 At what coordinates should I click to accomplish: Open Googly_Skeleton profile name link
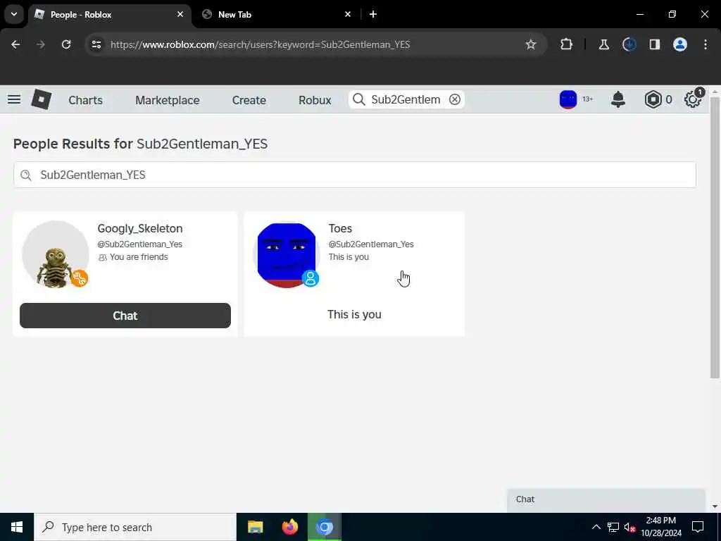pyautogui.click(x=140, y=228)
